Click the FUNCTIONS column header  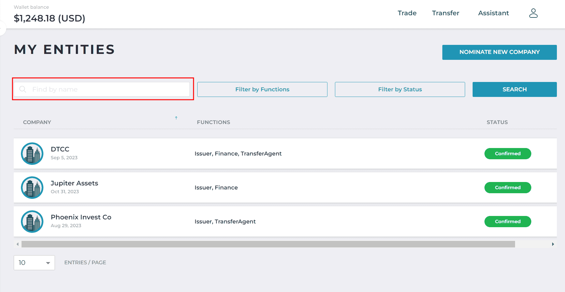[214, 122]
